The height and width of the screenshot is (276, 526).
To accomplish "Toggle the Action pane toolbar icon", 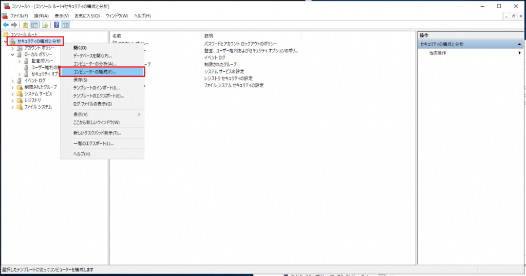I will [x=65, y=25].
